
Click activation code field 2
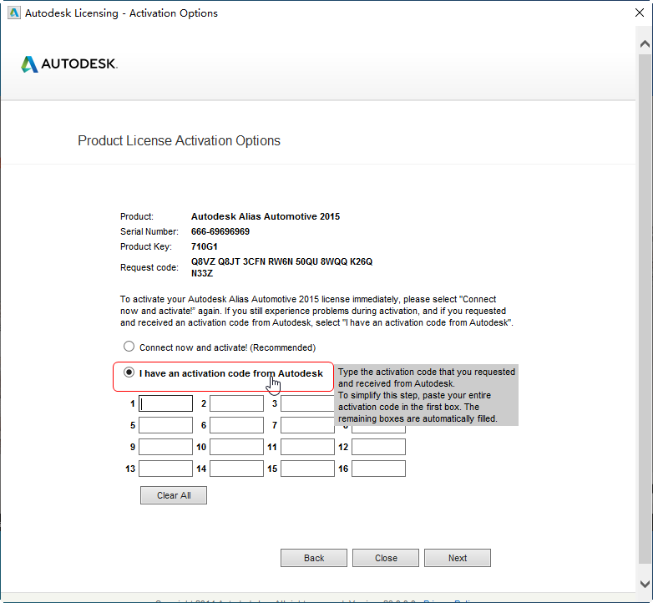(x=236, y=403)
